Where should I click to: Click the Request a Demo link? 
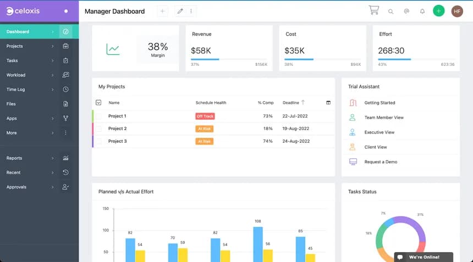[381, 162]
